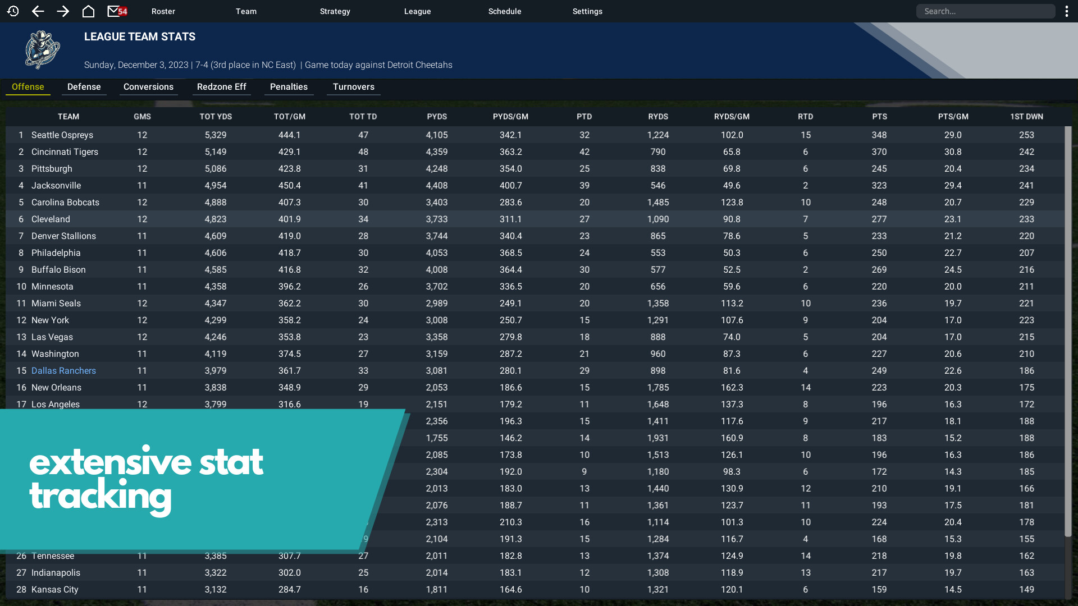1078x606 pixels.
Task: Select the Seattle Ospreys row
Action: (x=62, y=135)
